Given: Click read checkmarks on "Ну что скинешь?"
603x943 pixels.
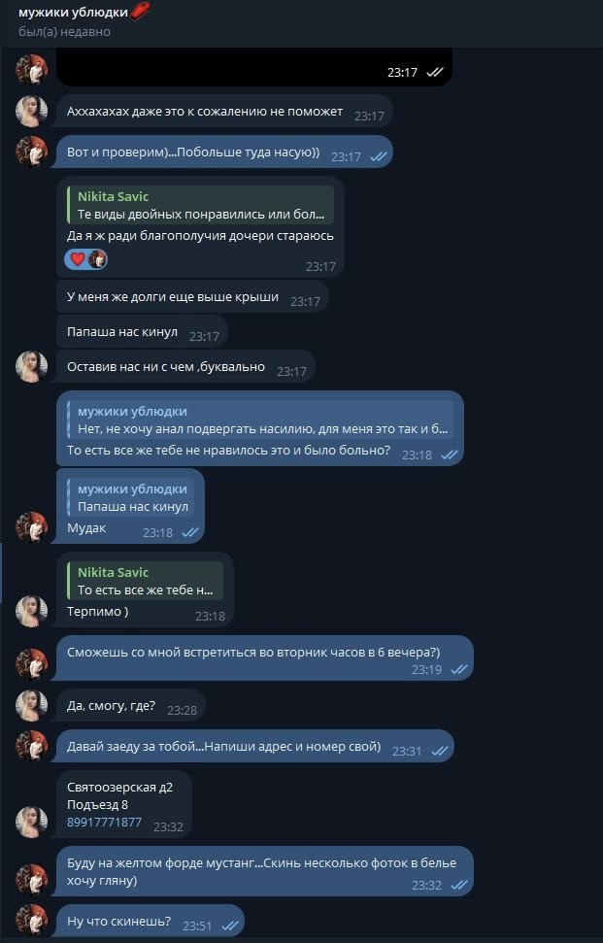Looking at the screenshot, I should [x=230, y=926].
